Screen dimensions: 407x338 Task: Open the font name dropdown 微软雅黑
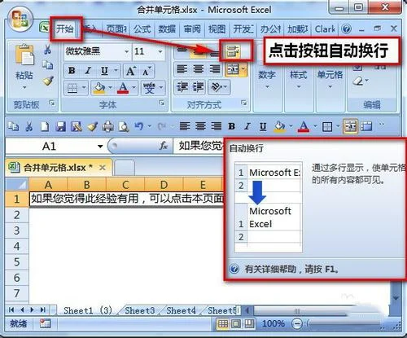click(x=126, y=51)
